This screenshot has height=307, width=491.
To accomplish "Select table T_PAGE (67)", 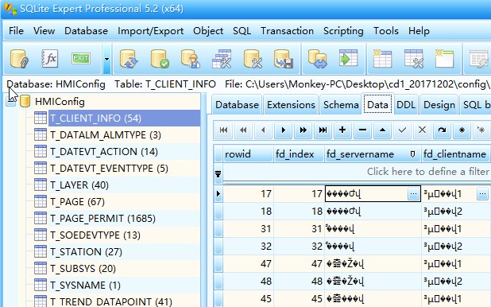I will click(77, 202).
